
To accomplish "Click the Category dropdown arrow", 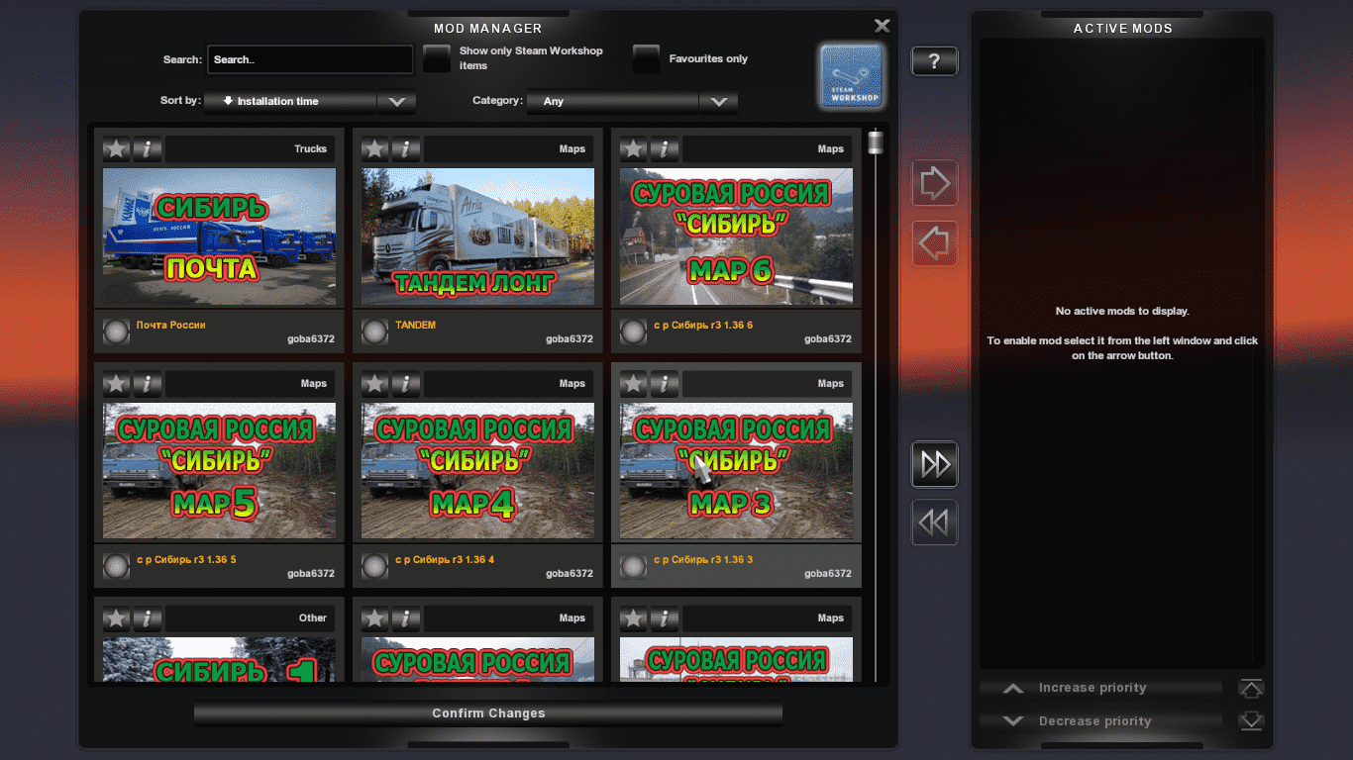I will (x=719, y=101).
